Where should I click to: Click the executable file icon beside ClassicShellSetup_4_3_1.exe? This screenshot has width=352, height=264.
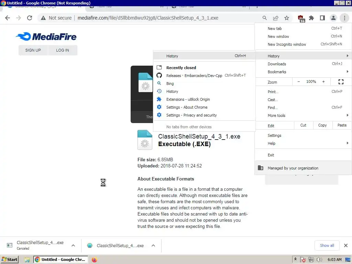pyautogui.click(x=145, y=140)
